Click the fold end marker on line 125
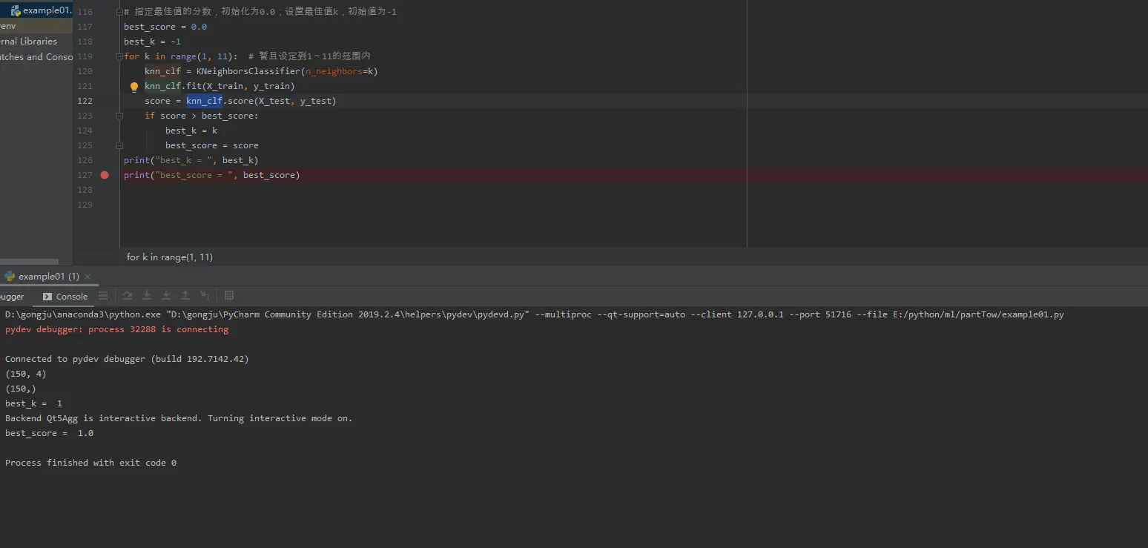 119,145
